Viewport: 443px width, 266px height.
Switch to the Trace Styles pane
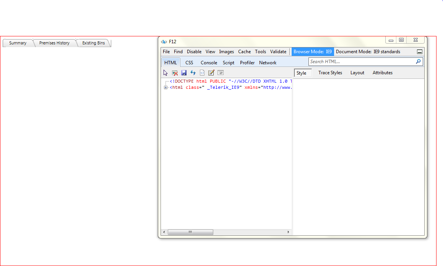pos(330,73)
